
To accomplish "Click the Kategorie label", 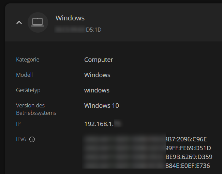I will (28, 59).
